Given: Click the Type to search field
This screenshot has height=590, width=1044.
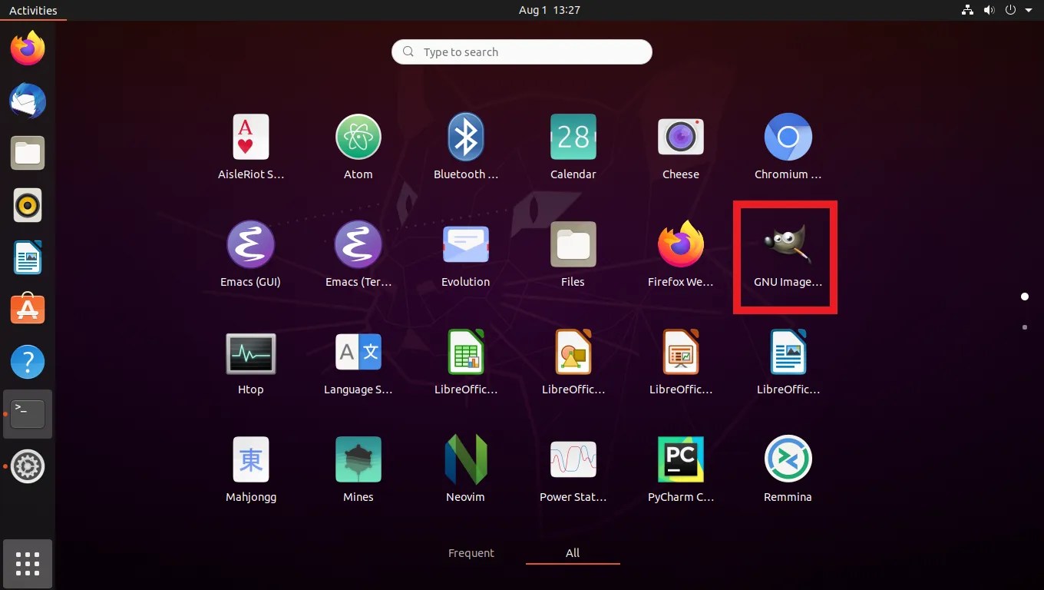Looking at the screenshot, I should [x=522, y=51].
